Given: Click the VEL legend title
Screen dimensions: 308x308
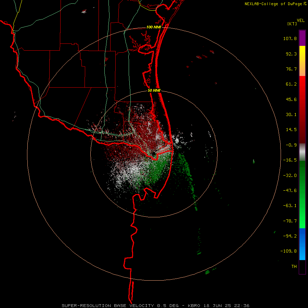Looking at the screenshot, I should [x=300, y=21].
